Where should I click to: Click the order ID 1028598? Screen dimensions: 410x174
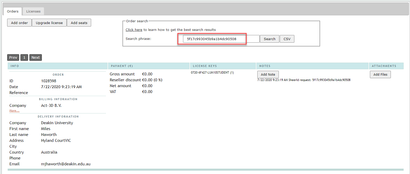(x=49, y=81)
